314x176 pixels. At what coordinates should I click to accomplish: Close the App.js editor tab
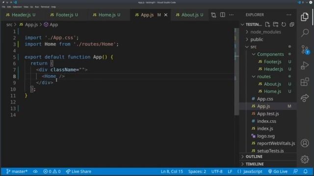pos(166,15)
